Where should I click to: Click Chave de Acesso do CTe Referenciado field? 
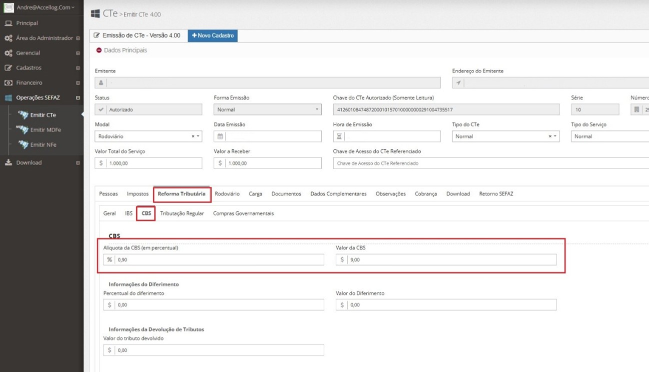point(491,163)
